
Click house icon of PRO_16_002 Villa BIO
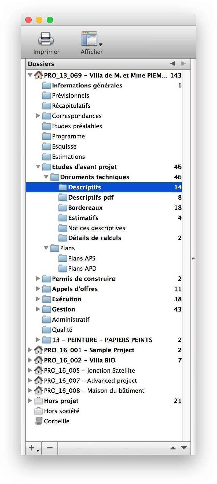tap(39, 360)
